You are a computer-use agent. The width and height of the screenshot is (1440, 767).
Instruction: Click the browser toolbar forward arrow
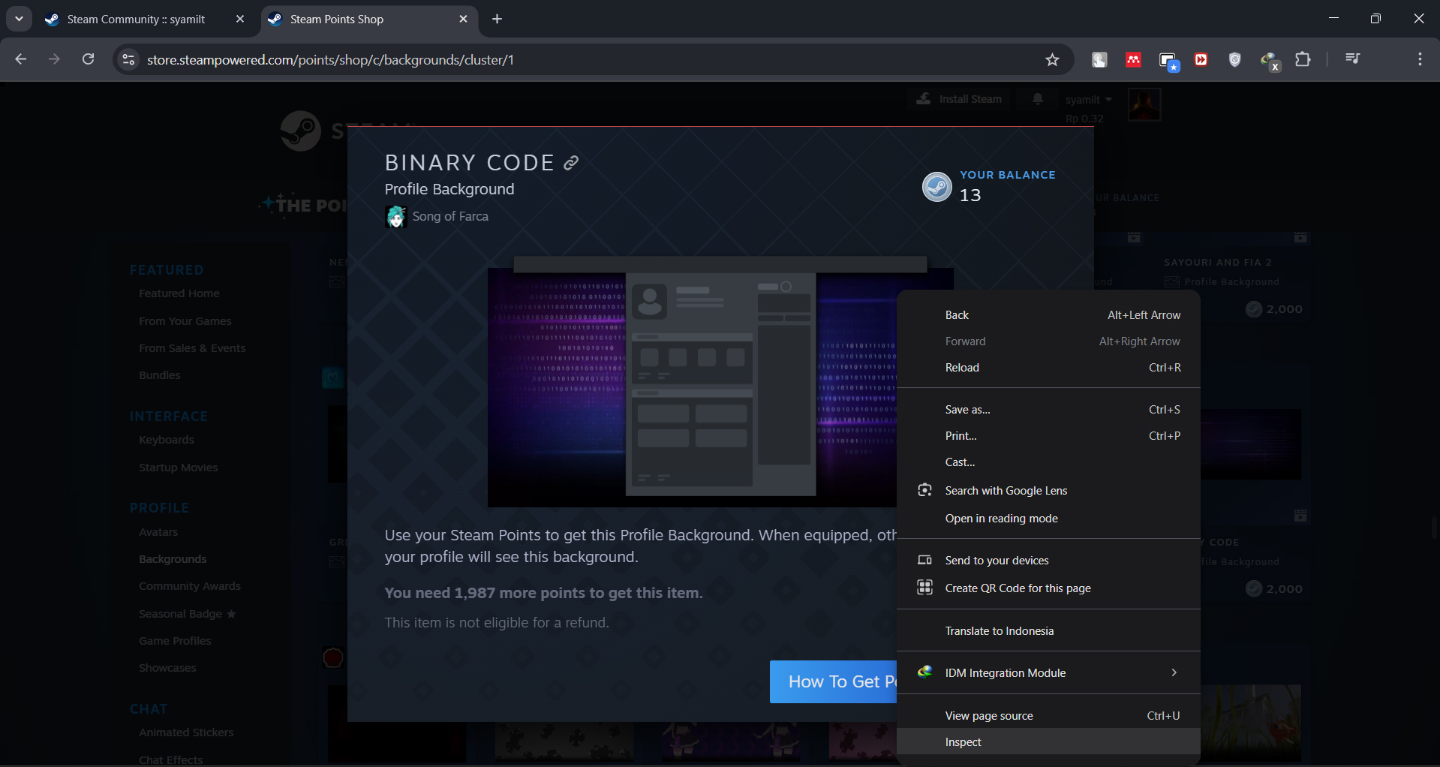point(54,59)
